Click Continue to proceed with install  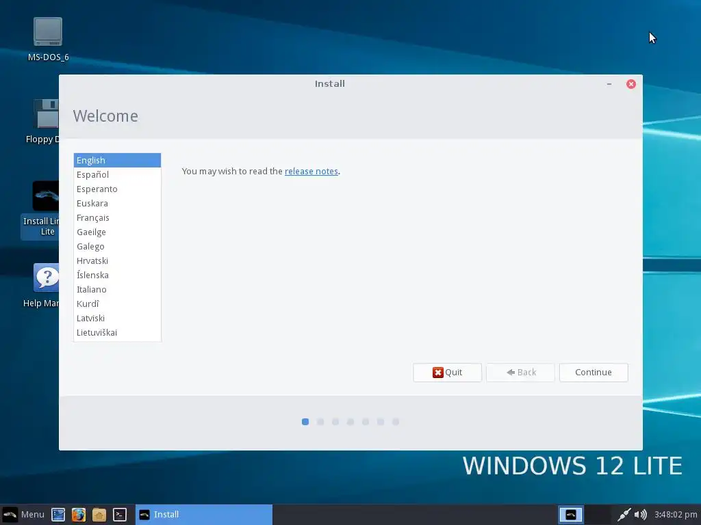coord(594,373)
